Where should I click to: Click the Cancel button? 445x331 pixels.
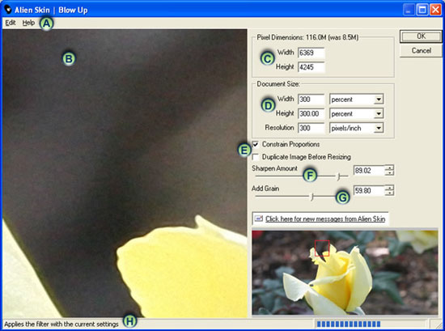421,51
